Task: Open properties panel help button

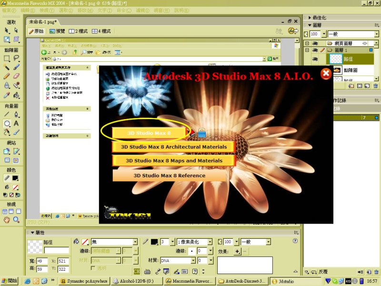Action: click(295, 241)
